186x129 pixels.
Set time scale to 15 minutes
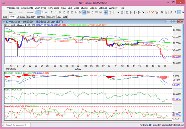click(68, 12)
